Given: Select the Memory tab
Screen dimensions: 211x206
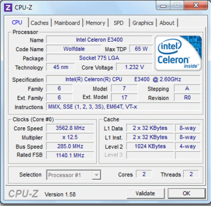Looking at the screenshot, I should click(95, 23).
